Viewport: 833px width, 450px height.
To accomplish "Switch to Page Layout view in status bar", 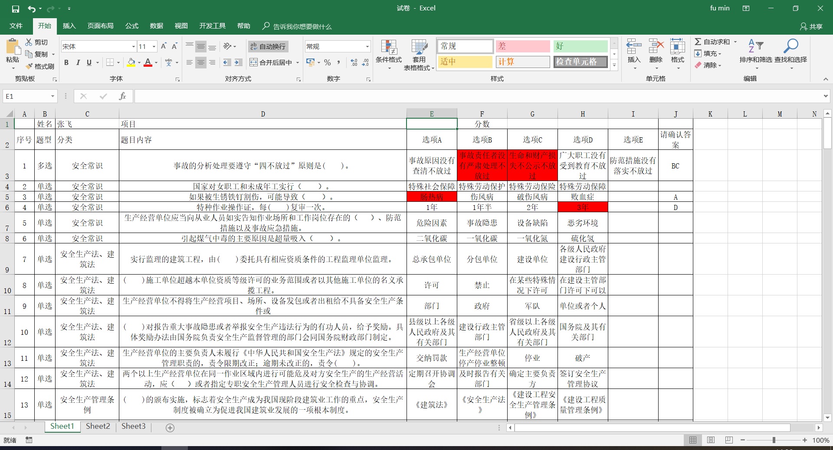I will [711, 440].
